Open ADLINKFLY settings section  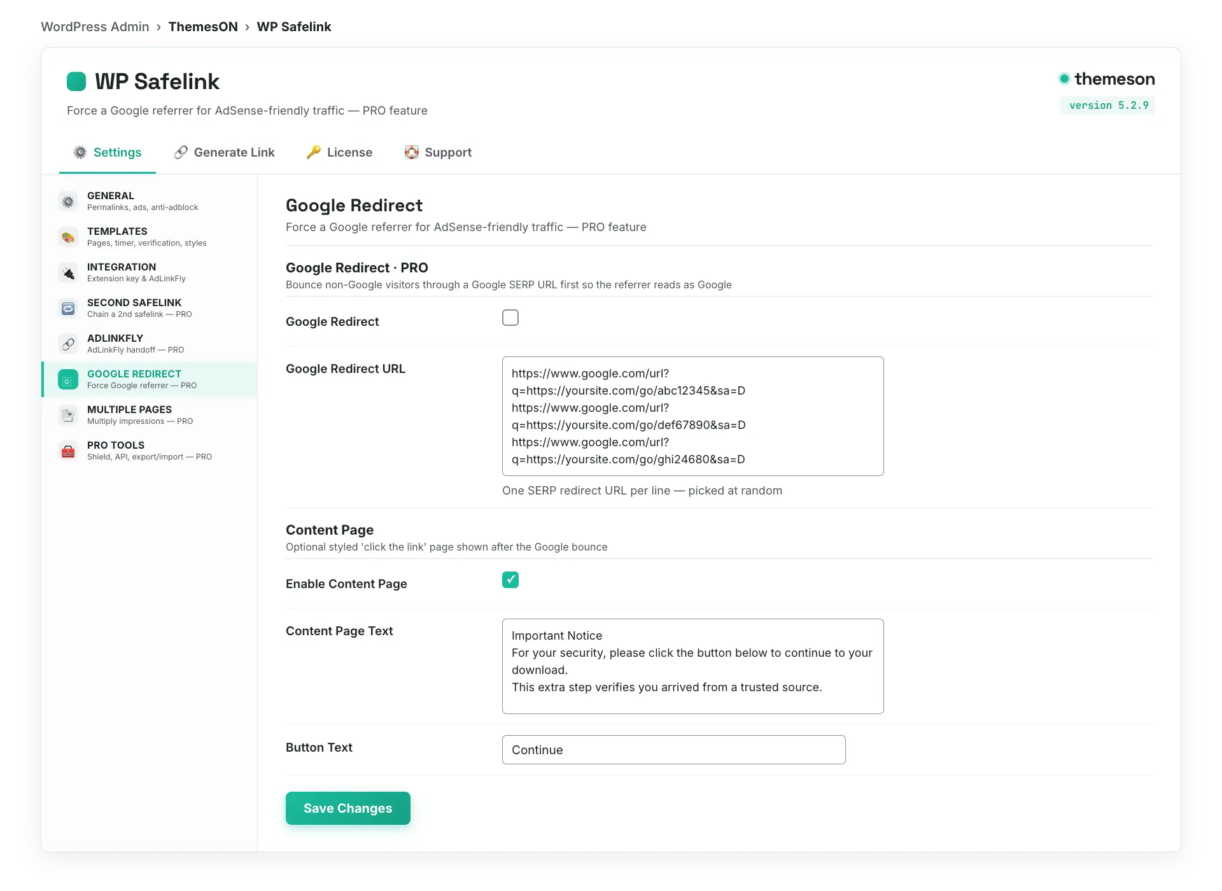click(x=150, y=344)
